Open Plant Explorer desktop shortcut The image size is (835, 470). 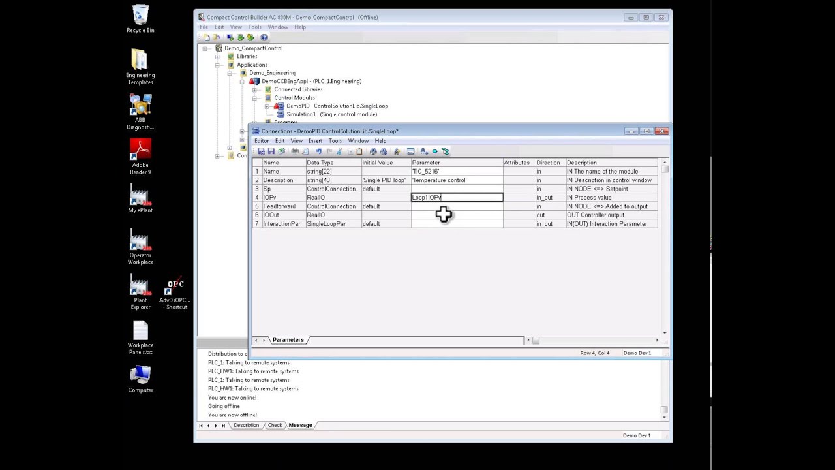[x=140, y=292]
